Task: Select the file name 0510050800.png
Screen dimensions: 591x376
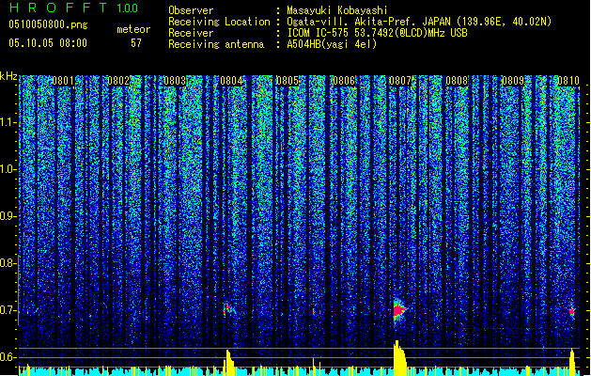Action: pos(48,24)
